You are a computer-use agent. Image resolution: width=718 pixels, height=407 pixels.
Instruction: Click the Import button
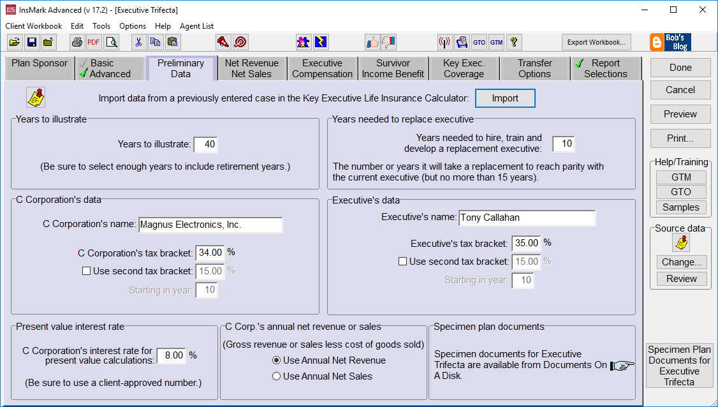505,98
